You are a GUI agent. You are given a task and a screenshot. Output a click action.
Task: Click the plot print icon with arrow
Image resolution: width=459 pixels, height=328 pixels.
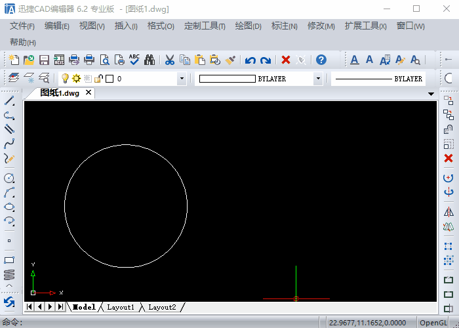[74, 60]
